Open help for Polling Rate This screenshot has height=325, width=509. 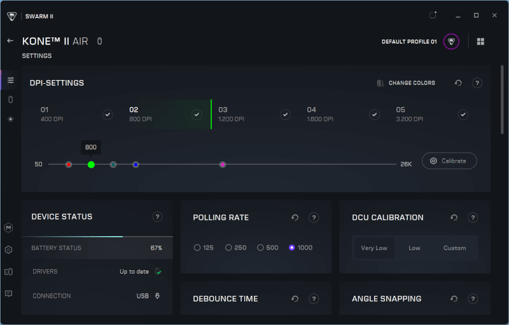tap(314, 218)
